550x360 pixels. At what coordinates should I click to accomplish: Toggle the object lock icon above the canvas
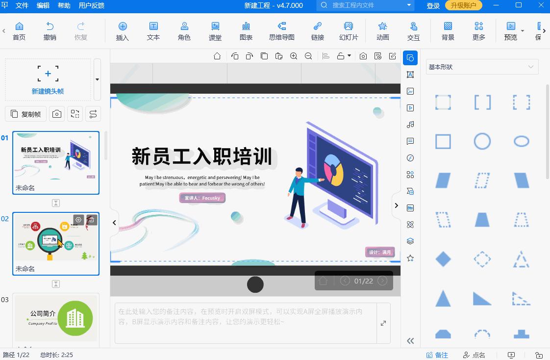[x=340, y=55]
